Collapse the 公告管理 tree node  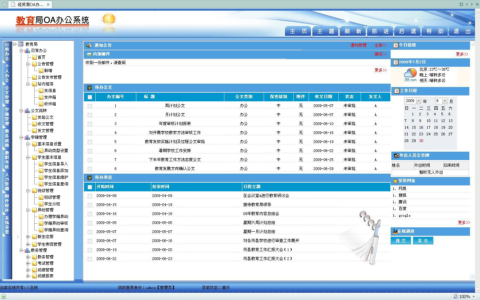(28, 64)
